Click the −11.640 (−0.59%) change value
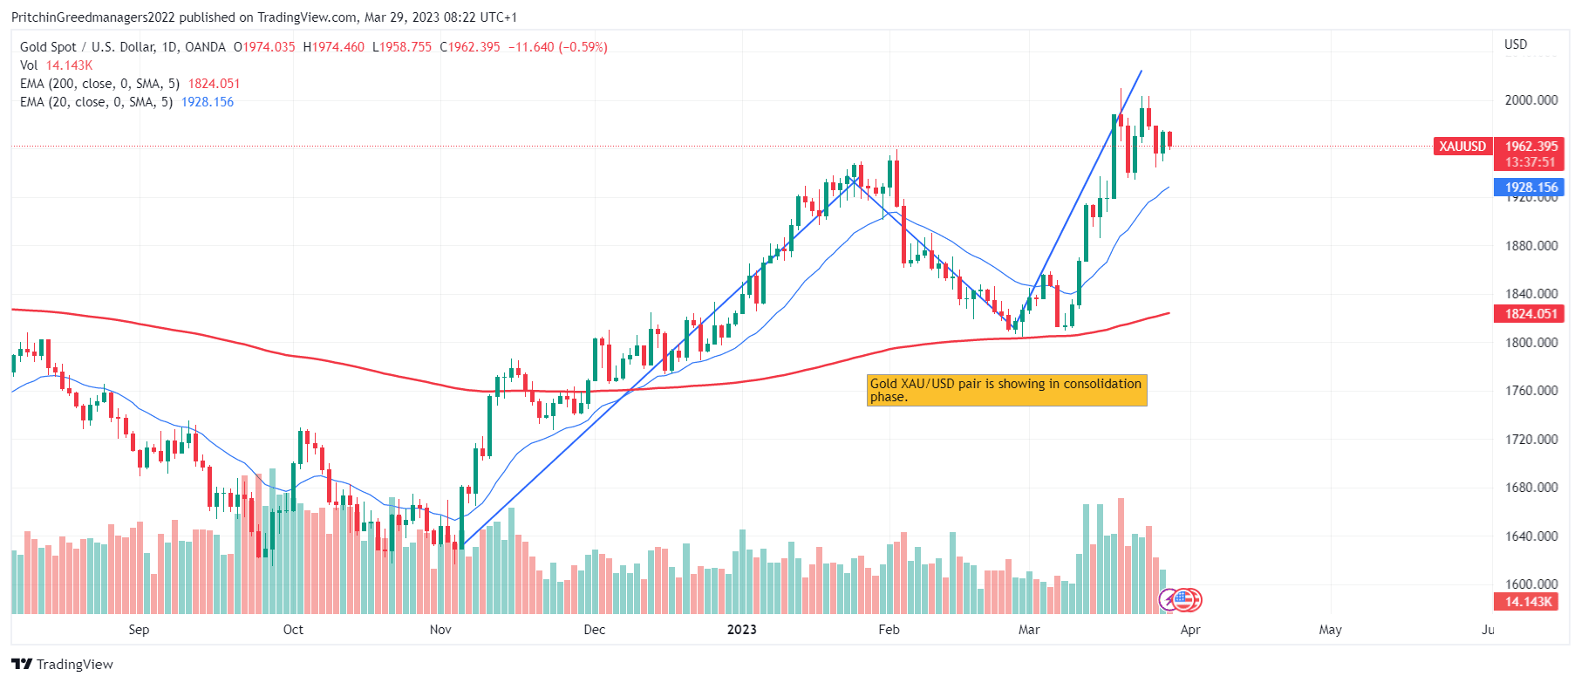 point(558,47)
